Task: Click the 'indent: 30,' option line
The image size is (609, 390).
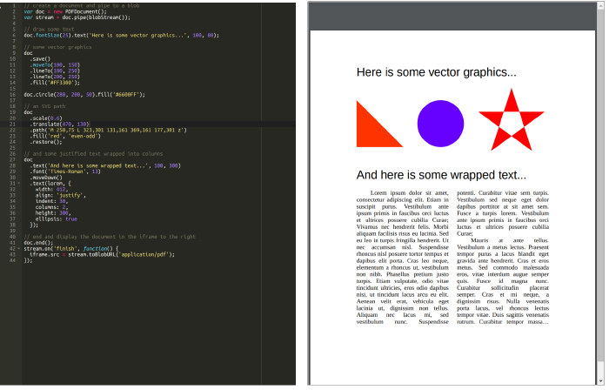Action: click(x=51, y=201)
